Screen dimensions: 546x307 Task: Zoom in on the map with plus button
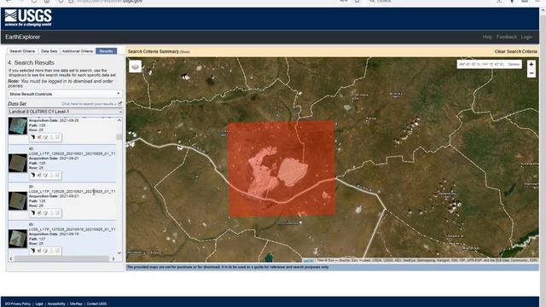point(531,65)
